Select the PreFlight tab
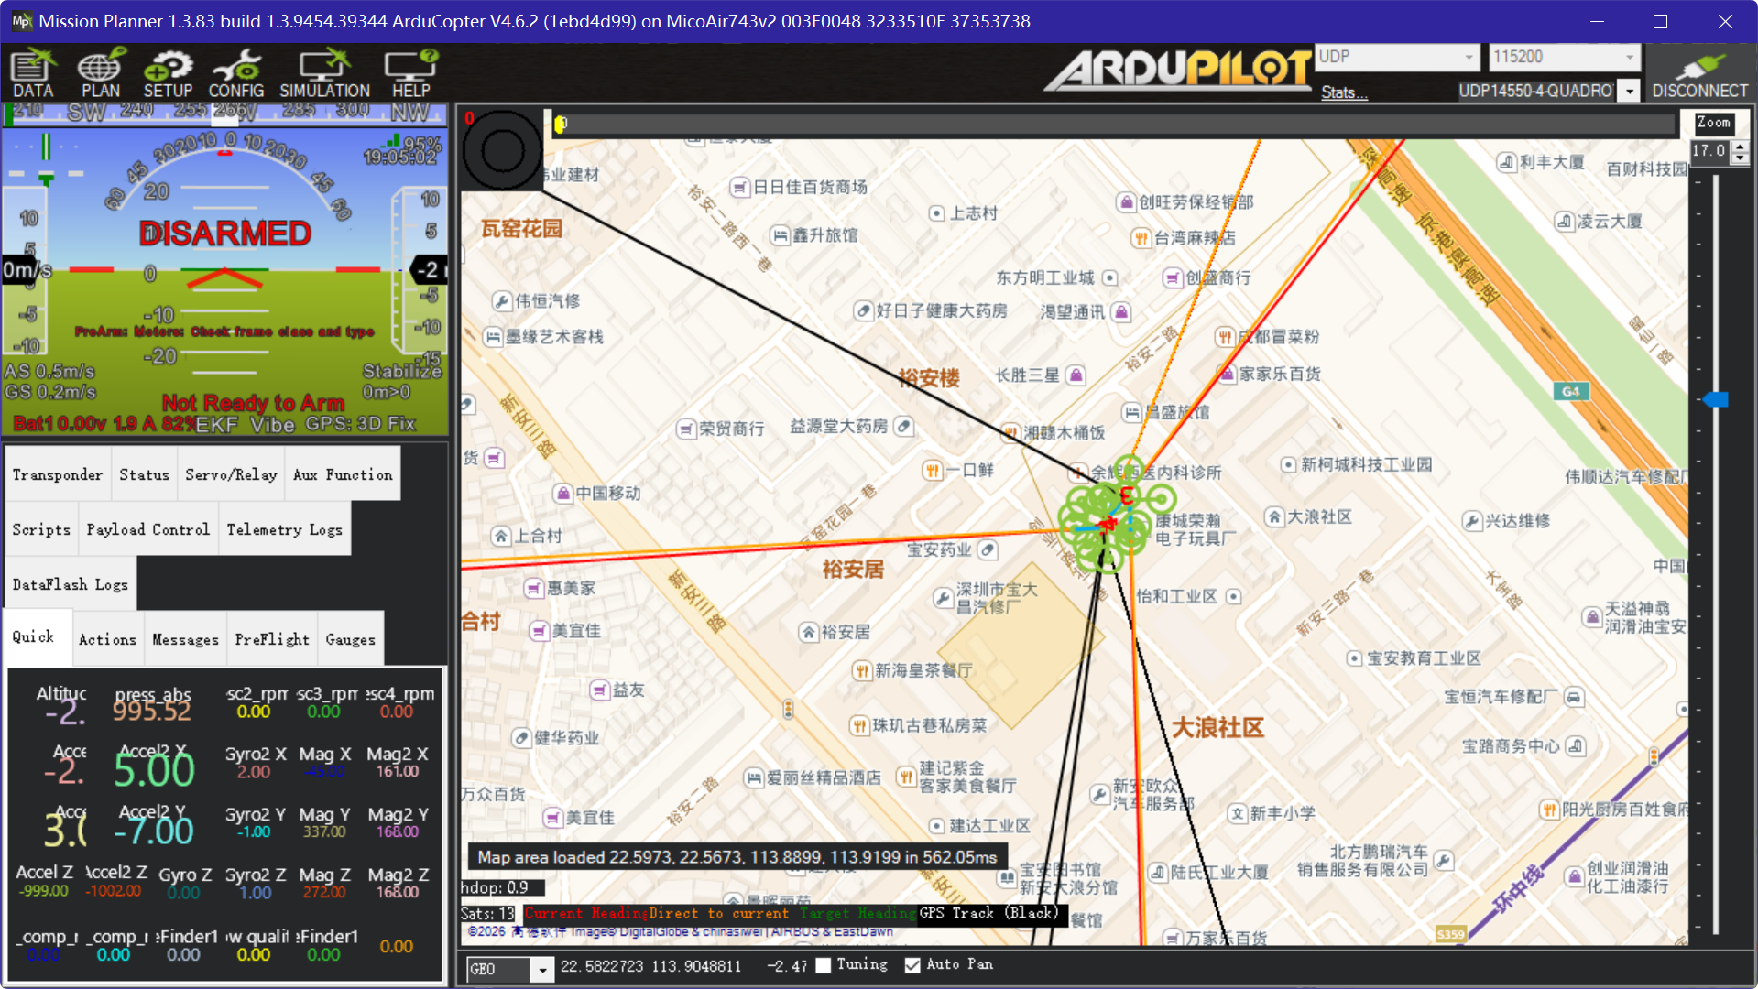The image size is (1758, 989). click(x=271, y=639)
